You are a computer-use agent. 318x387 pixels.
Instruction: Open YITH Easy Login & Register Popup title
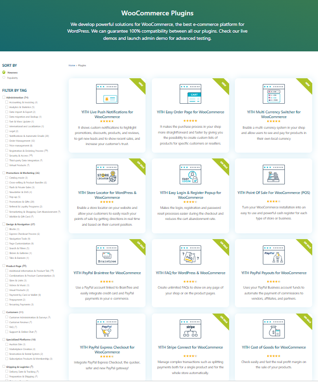[190, 195]
